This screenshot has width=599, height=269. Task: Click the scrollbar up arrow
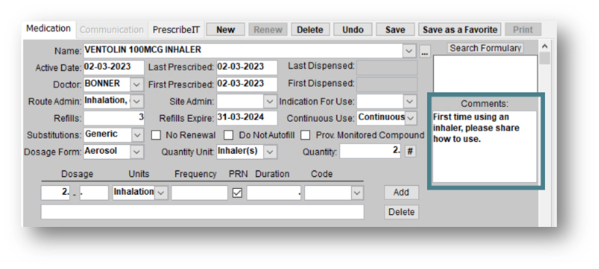[545, 46]
